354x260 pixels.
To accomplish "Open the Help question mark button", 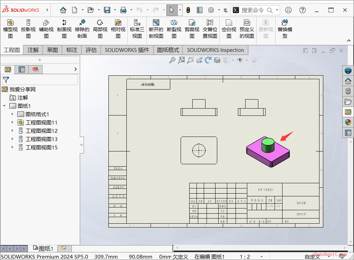I will pyautogui.click(x=303, y=10).
